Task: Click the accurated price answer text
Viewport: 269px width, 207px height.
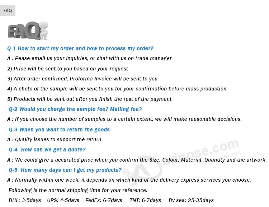Action: (137, 160)
